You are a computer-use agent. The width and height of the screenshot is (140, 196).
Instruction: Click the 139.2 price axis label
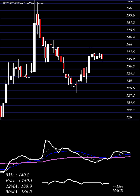pyautogui.click(x=130, y=59)
